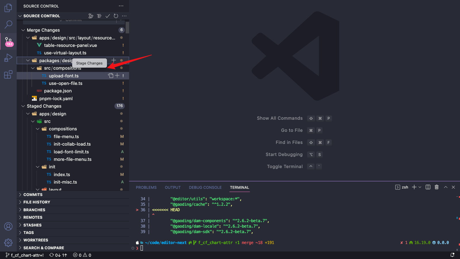This screenshot has height=259, width=460.
Task: Kill the terminal with the trash icon
Action: 436,187
